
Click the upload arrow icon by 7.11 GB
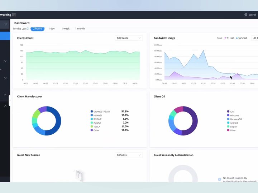[225, 38]
